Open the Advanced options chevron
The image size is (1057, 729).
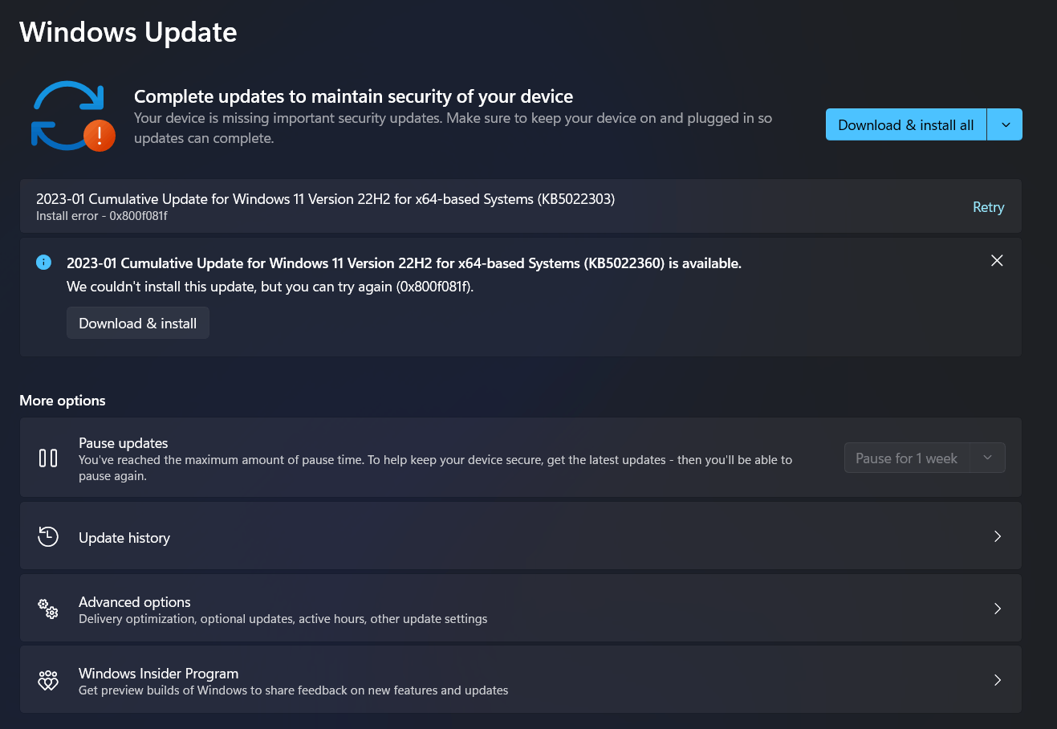[998, 609]
